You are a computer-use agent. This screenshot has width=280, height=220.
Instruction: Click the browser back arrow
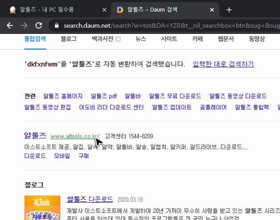(10, 25)
